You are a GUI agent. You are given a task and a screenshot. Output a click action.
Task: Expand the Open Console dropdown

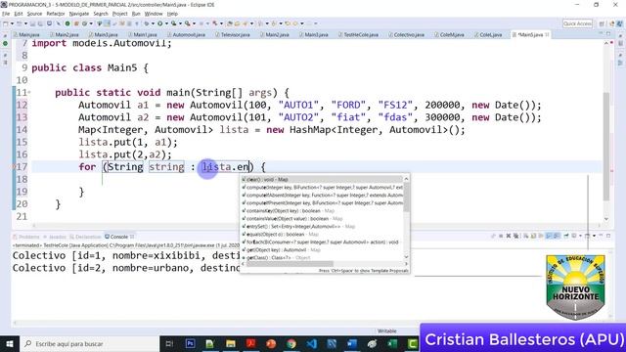594,237
